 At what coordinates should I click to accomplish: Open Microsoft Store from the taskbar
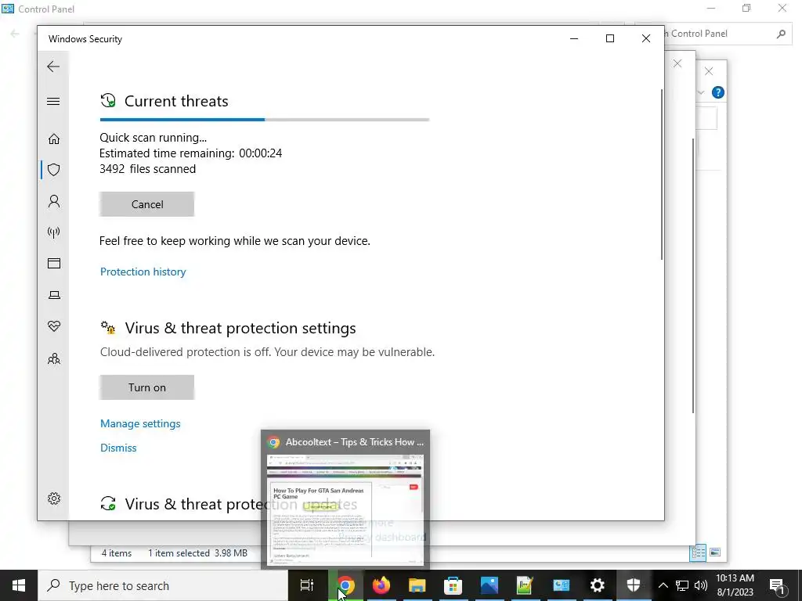(453, 585)
